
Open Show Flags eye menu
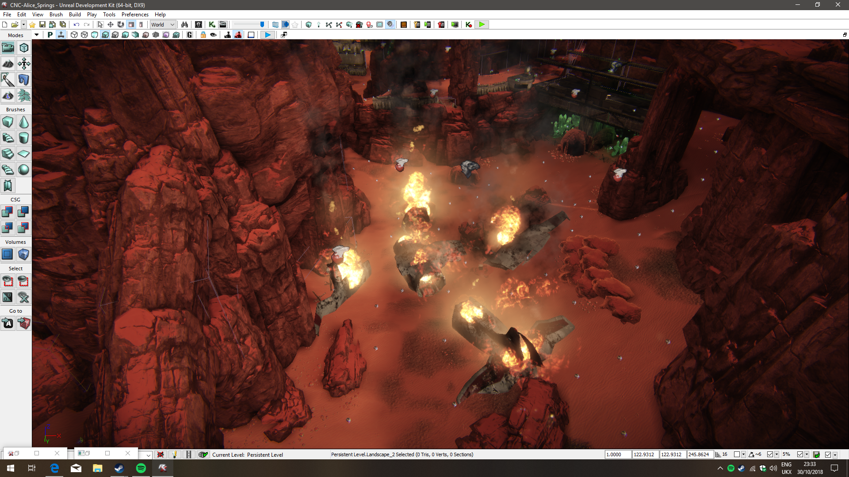point(214,35)
